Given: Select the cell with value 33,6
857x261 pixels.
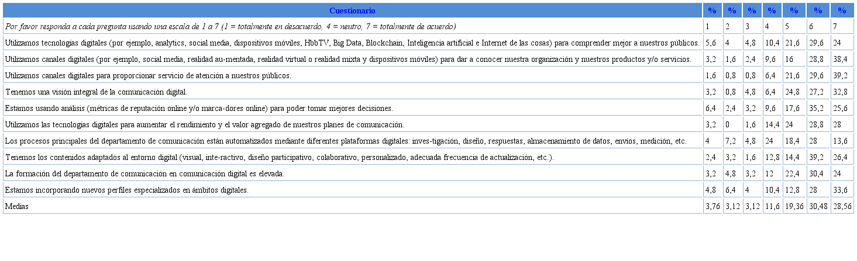Looking at the screenshot, I should tap(841, 190).
